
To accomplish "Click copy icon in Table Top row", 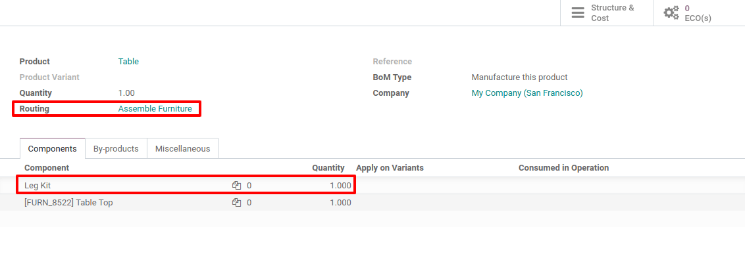I will pyautogui.click(x=237, y=203).
